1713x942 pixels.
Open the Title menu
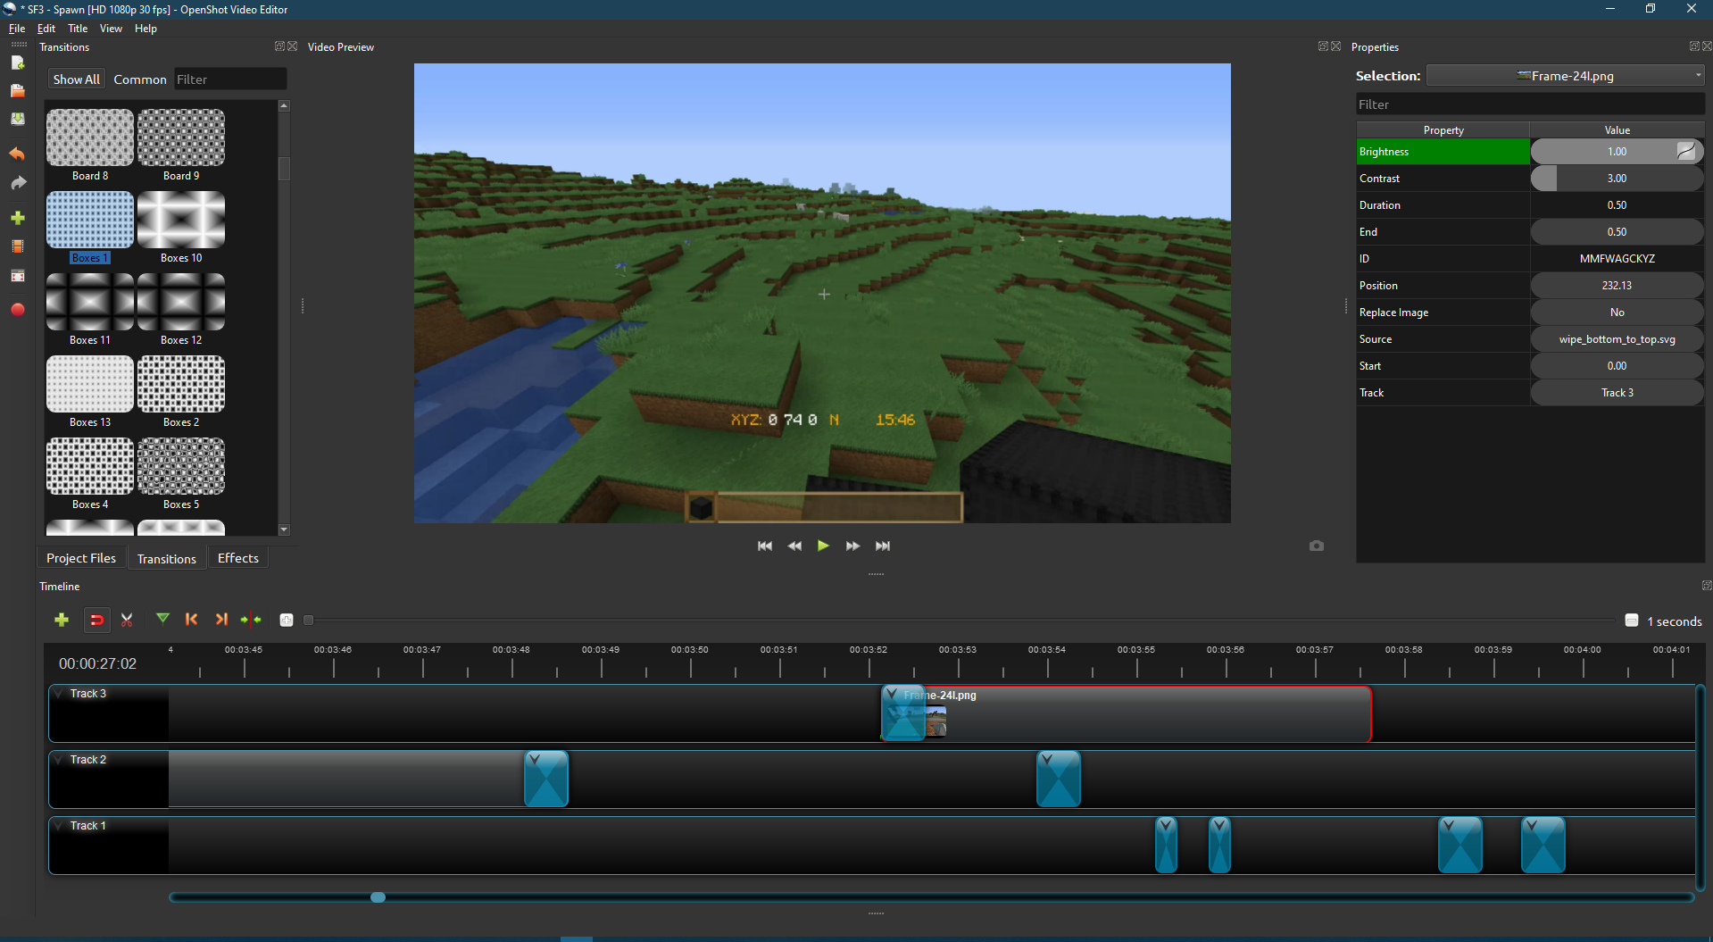78,29
